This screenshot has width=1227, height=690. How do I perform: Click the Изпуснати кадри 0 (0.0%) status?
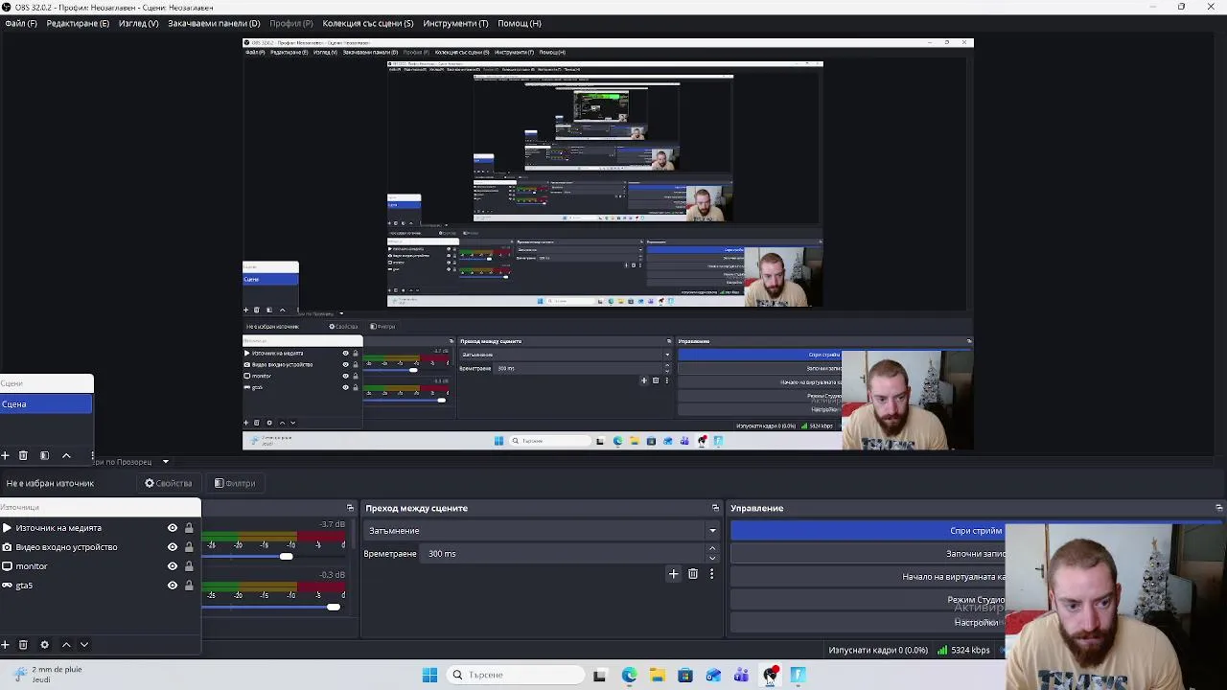(878, 650)
